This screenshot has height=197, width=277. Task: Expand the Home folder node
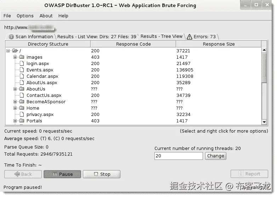pos(15,108)
